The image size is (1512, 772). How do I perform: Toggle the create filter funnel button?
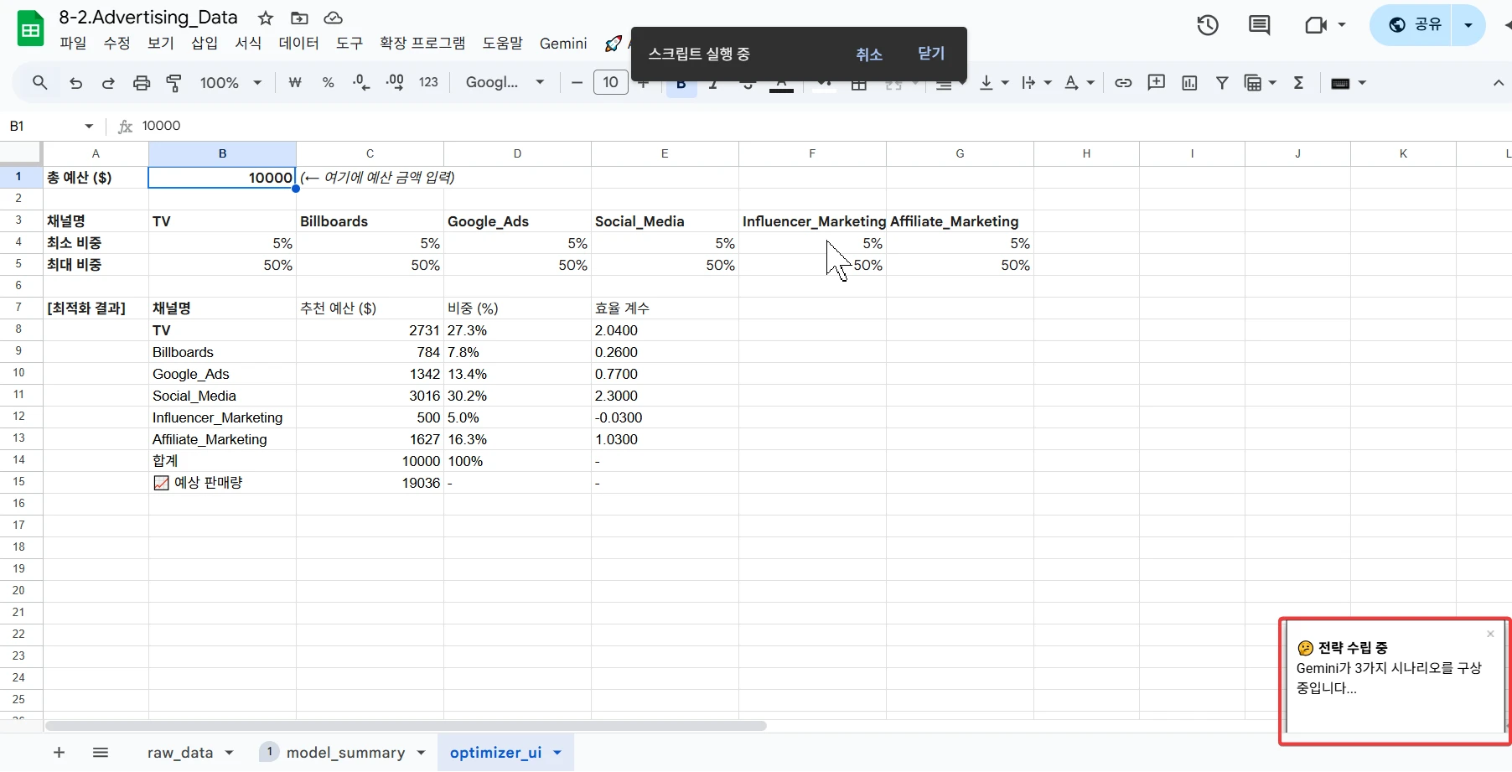click(1222, 83)
